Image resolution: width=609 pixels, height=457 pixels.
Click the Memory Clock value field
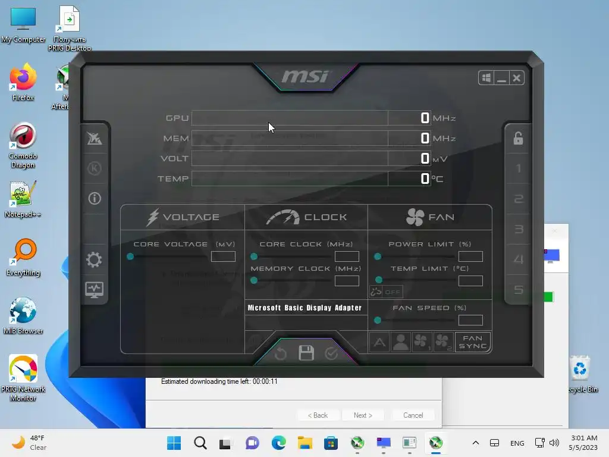(347, 281)
